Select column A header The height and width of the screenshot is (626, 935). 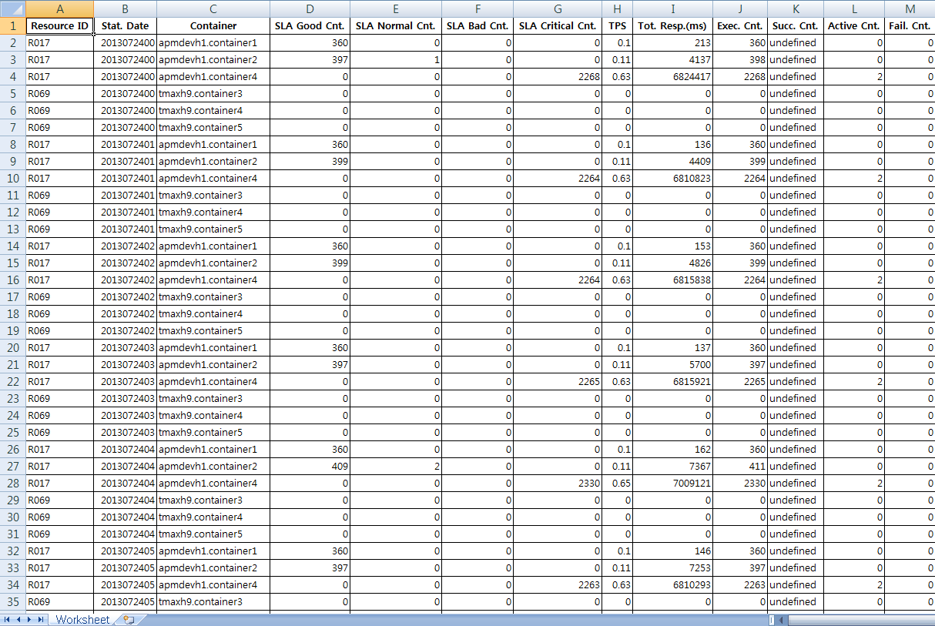59,8
